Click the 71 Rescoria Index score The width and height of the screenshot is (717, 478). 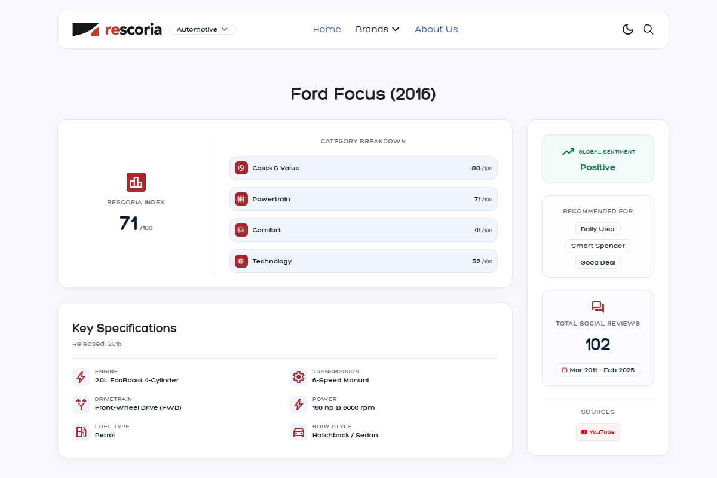[x=128, y=223]
